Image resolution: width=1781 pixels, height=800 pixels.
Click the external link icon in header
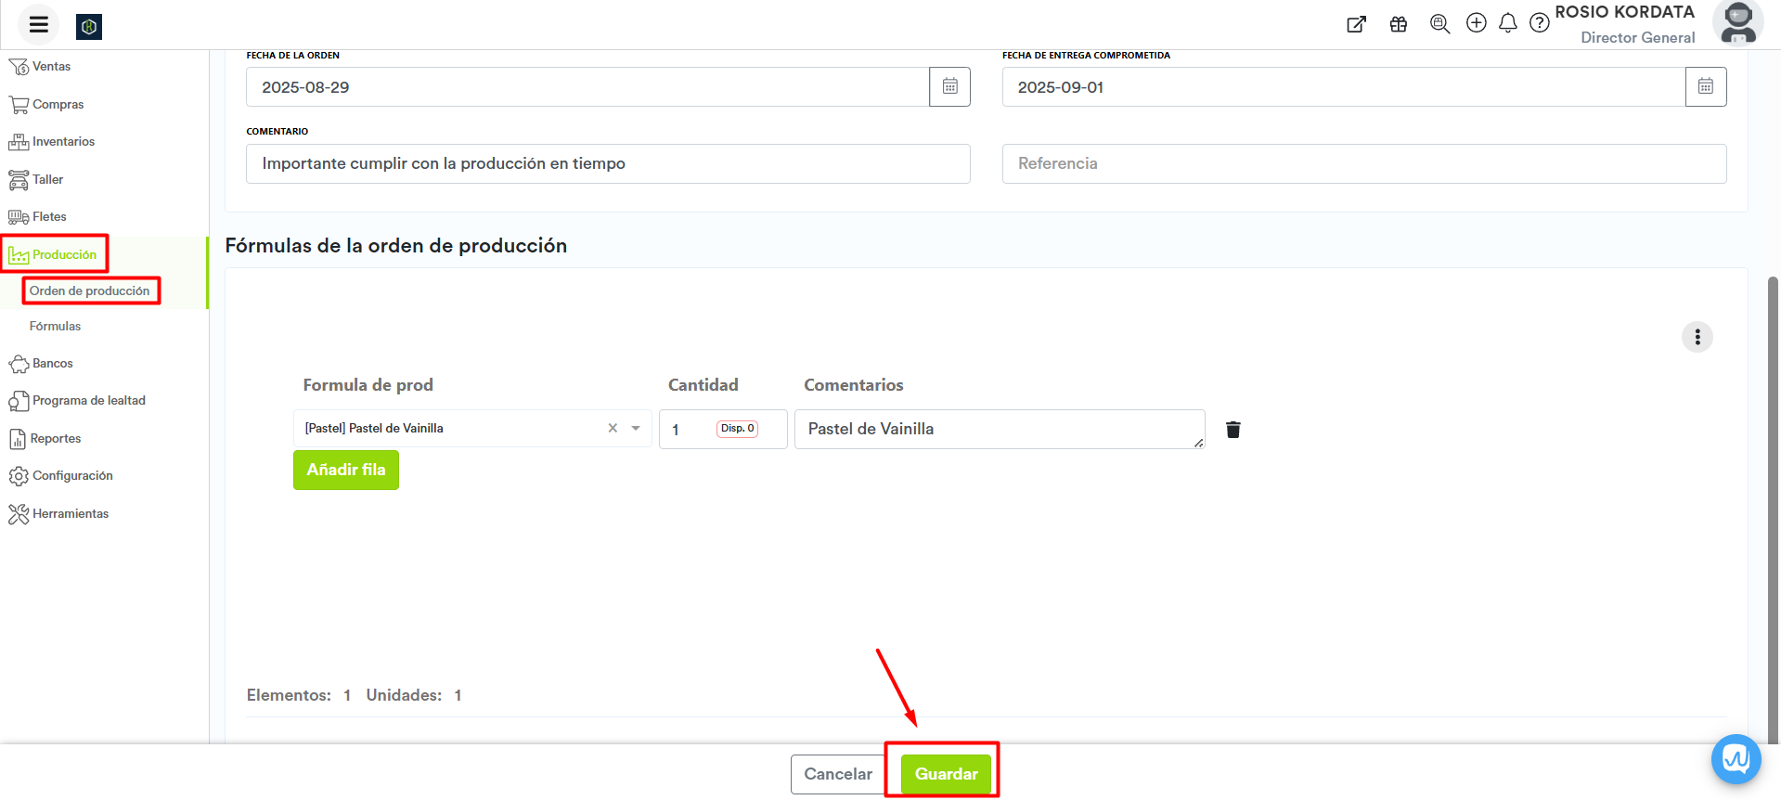[x=1356, y=24]
